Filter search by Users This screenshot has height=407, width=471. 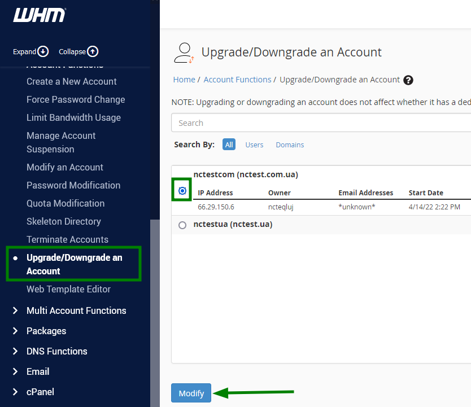tap(254, 145)
